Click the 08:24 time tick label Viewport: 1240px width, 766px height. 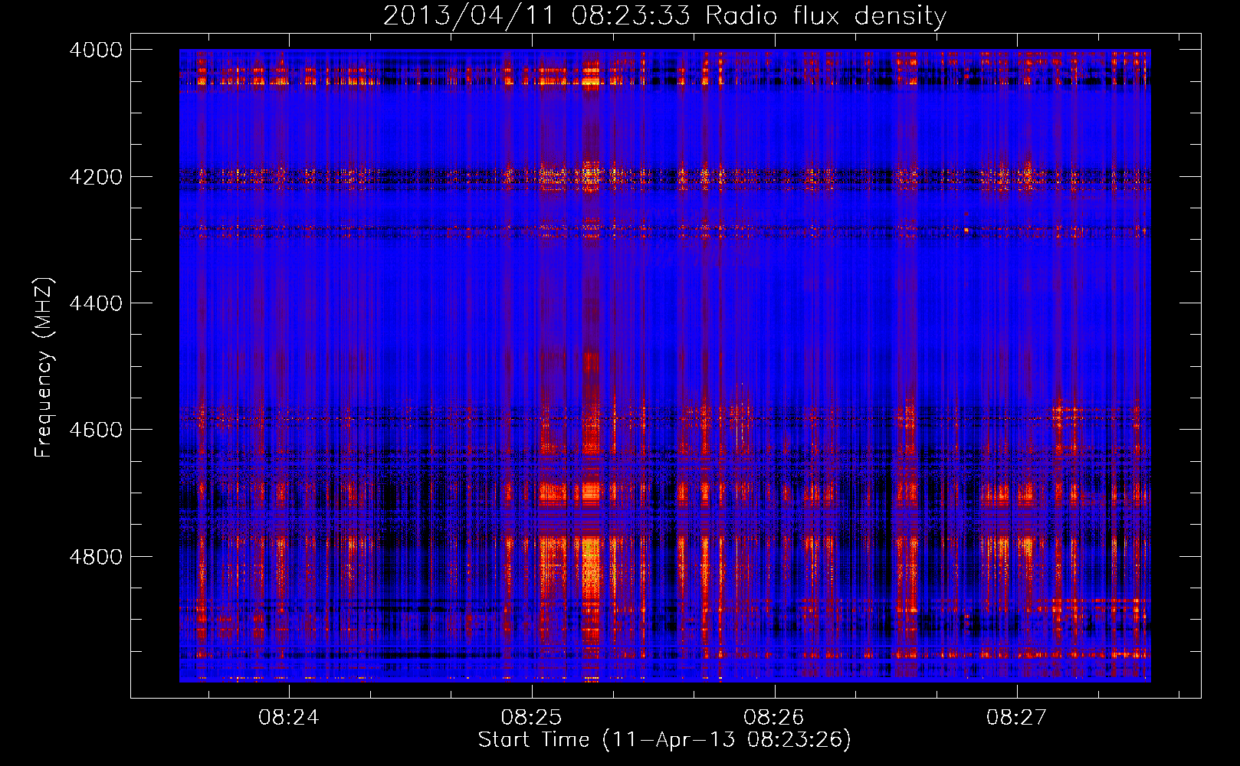pos(289,718)
